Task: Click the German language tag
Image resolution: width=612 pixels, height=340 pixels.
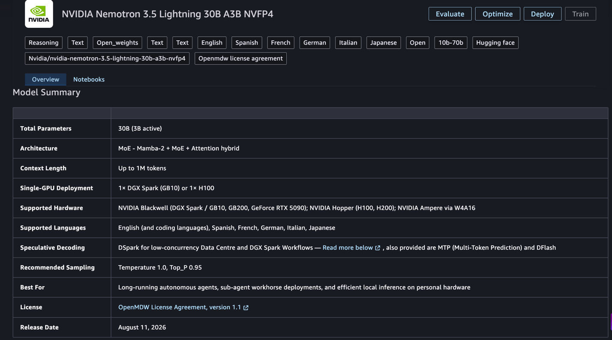Action: pyautogui.click(x=315, y=43)
